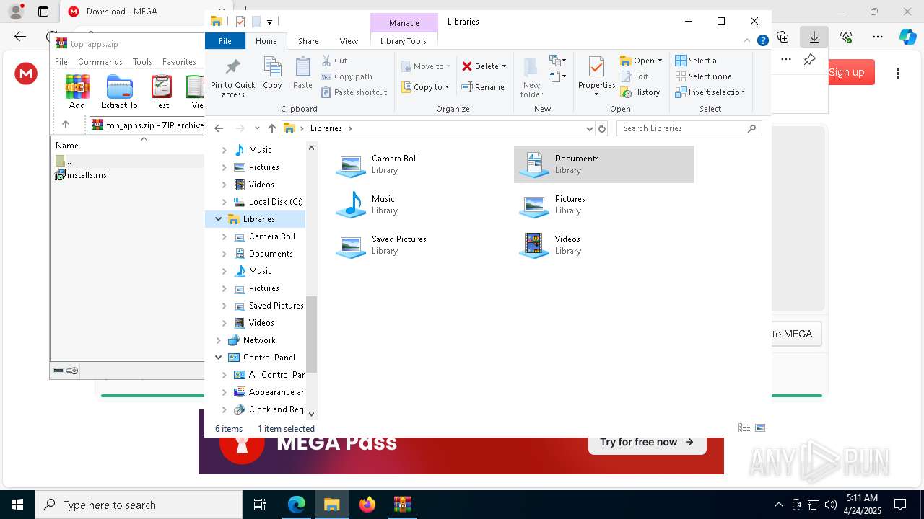This screenshot has width=924, height=519.
Task: Click Pin to Quick access icon
Action: point(232,68)
